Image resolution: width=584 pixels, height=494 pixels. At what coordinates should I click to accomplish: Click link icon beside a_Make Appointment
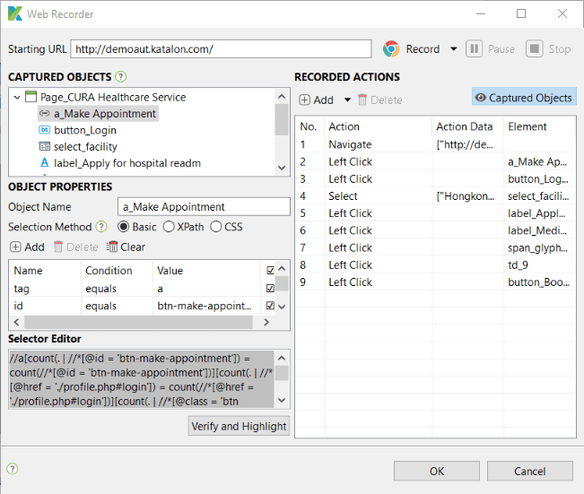[x=44, y=113]
